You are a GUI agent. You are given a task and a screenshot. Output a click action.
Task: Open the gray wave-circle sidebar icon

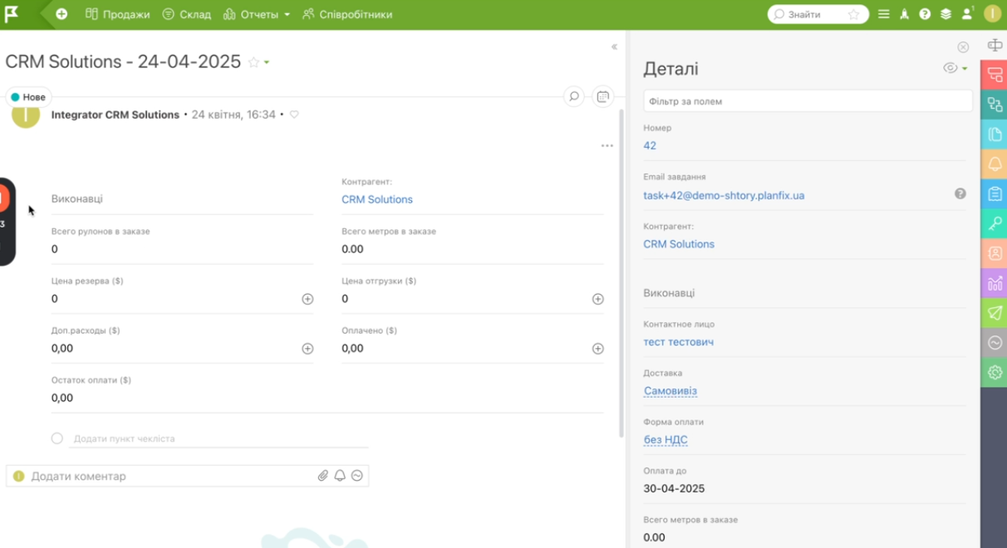click(995, 344)
